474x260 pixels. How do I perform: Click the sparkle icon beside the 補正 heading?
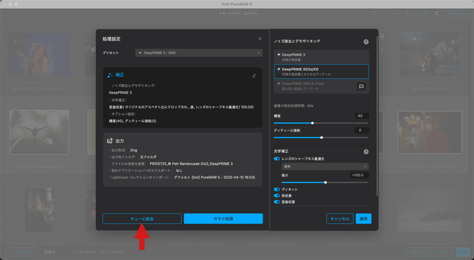(110, 75)
